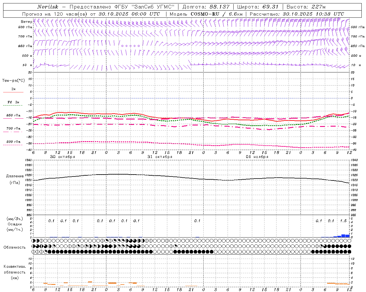Click the "Norilsk" station name in the header
366x292 pixels.
tap(48, 7)
